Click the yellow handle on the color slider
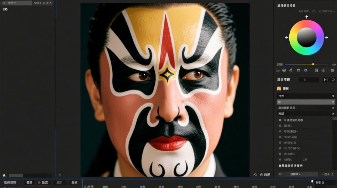 click(313, 64)
